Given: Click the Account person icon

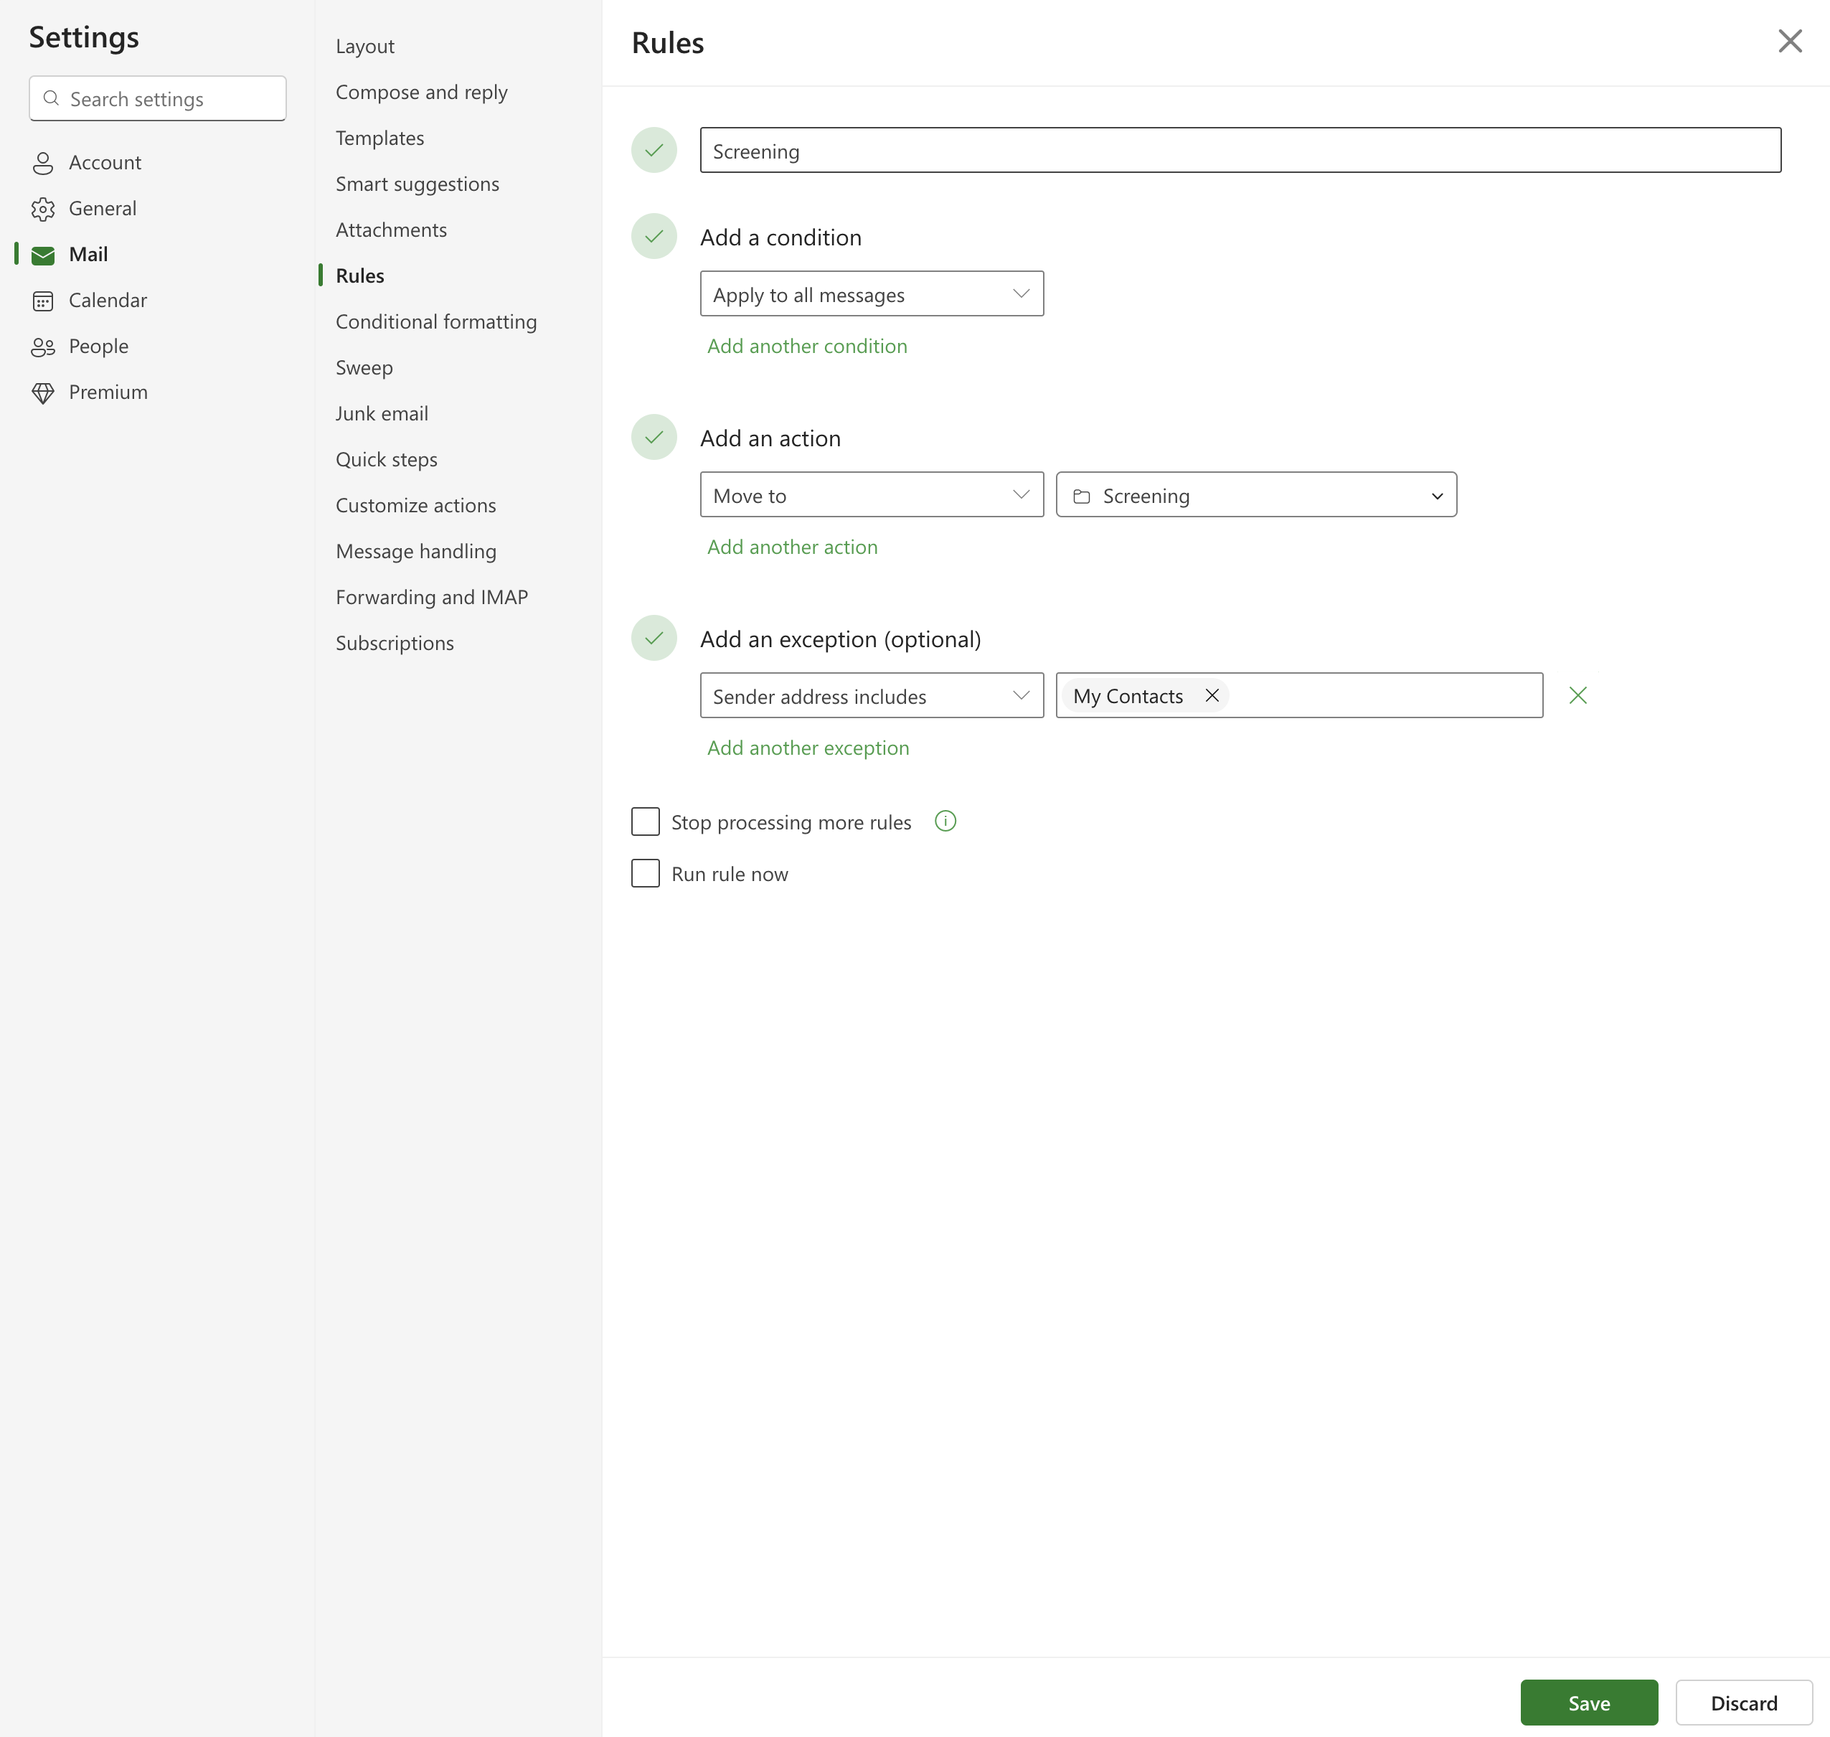Looking at the screenshot, I should (x=42, y=163).
